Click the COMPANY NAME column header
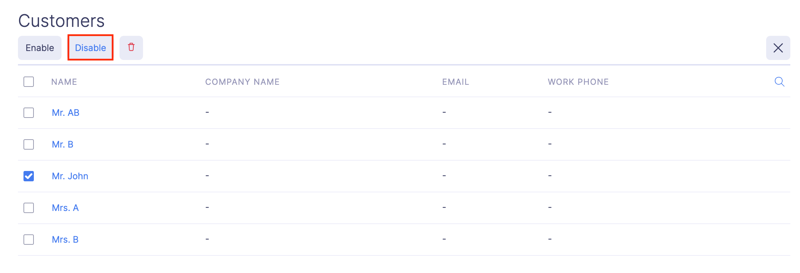Image resolution: width=800 pixels, height=273 pixels. (x=242, y=82)
